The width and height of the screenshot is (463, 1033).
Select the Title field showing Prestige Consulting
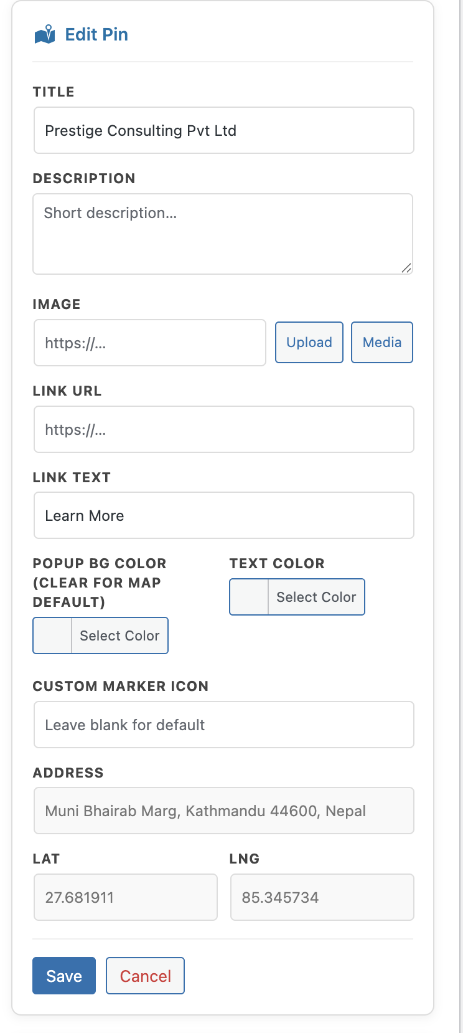pyautogui.click(x=223, y=130)
